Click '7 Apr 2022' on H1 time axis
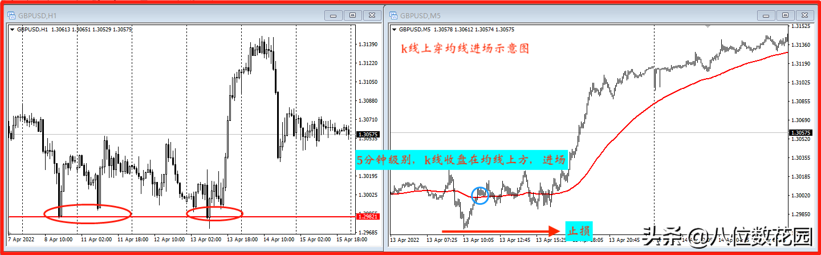821x255 pixels. point(22,240)
